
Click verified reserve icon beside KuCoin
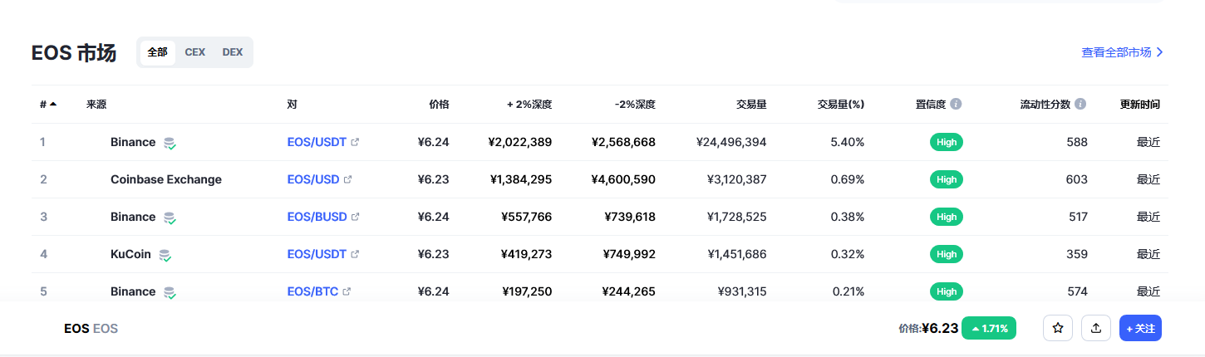(165, 255)
